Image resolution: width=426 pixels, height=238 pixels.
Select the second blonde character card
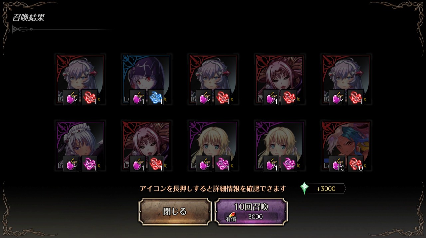pos(280,146)
